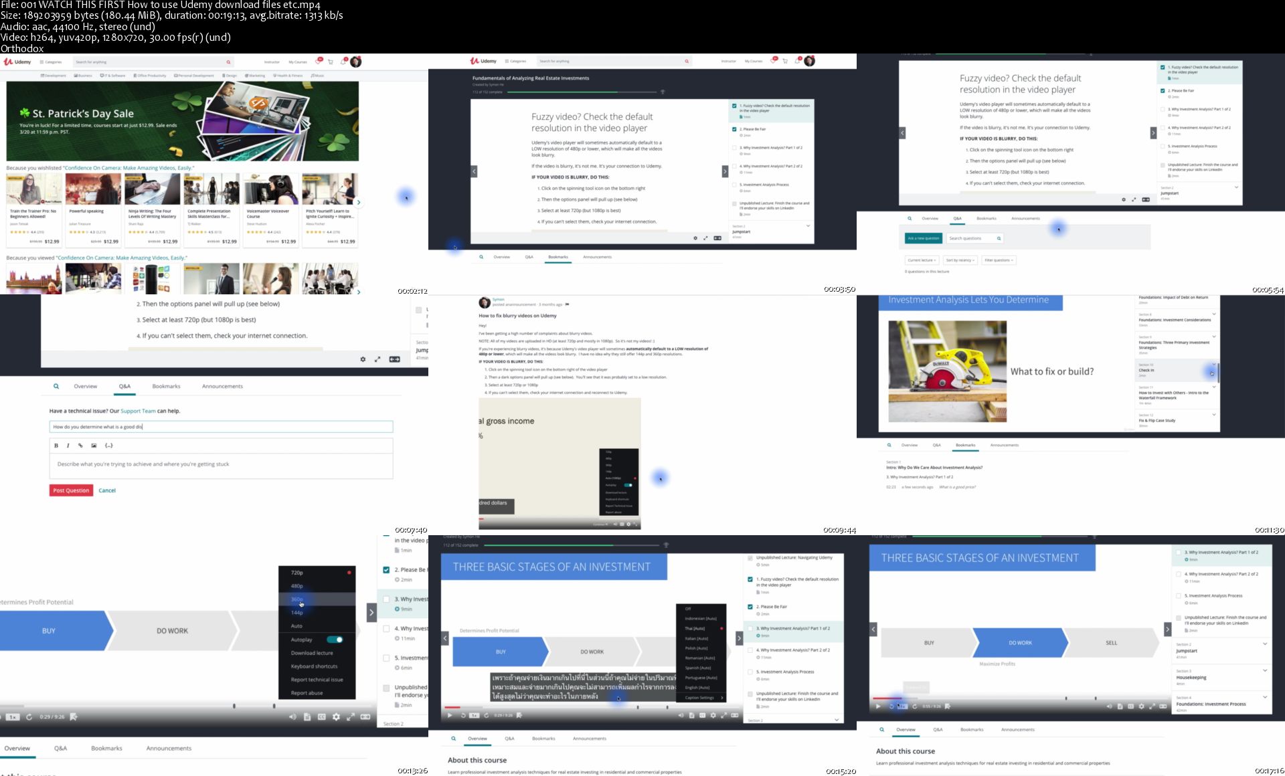
Task: Click the Udemy logo in the 00:02:12 frame
Action: coord(18,62)
